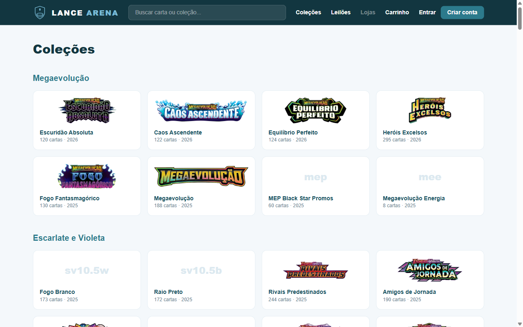Click the '122 cartas · 2026' text
This screenshot has height=327, width=523.
point(173,140)
